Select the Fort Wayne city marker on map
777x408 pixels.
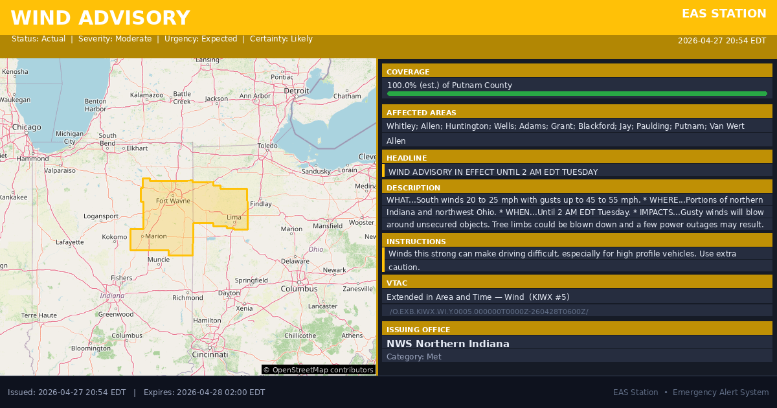(x=172, y=194)
